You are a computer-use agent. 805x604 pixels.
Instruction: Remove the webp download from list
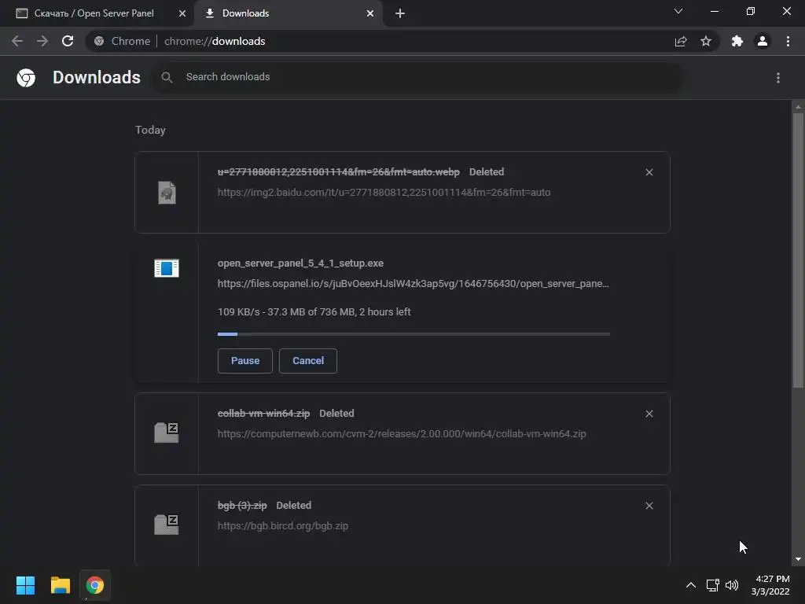coord(649,172)
